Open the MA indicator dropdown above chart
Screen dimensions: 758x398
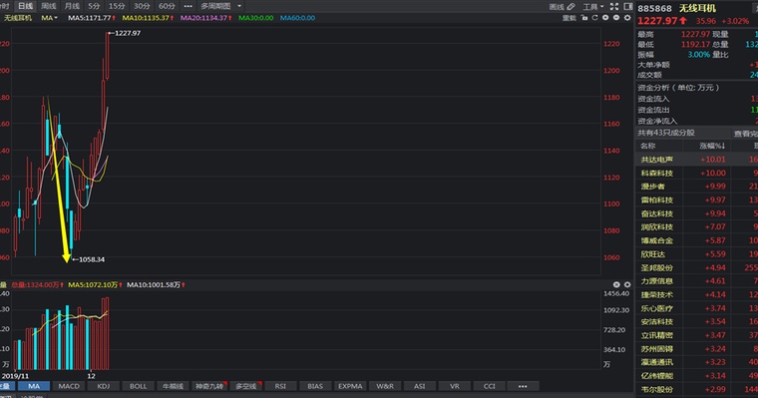(49, 18)
